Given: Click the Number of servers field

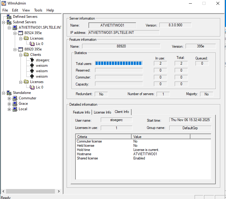Looking at the screenshot, I should click(163, 94).
